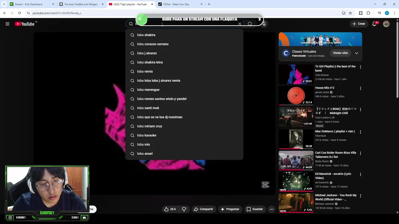The width and height of the screenshot is (399, 224).
Task: Open the Crear menu
Action: coord(358,24)
